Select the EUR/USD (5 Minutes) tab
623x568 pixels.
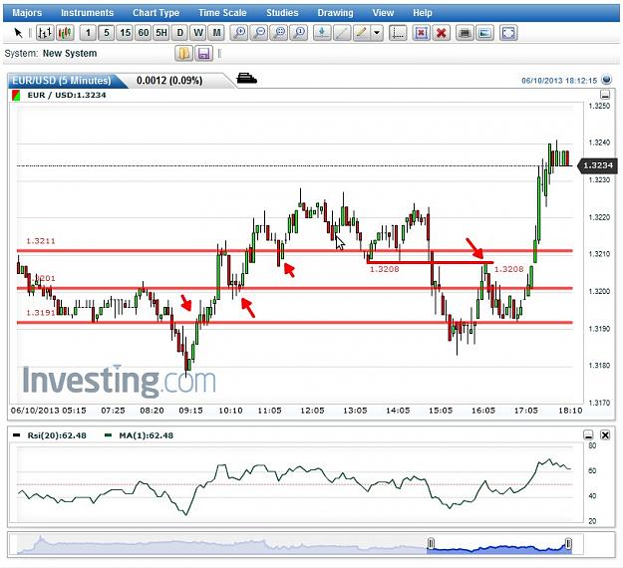pos(64,81)
